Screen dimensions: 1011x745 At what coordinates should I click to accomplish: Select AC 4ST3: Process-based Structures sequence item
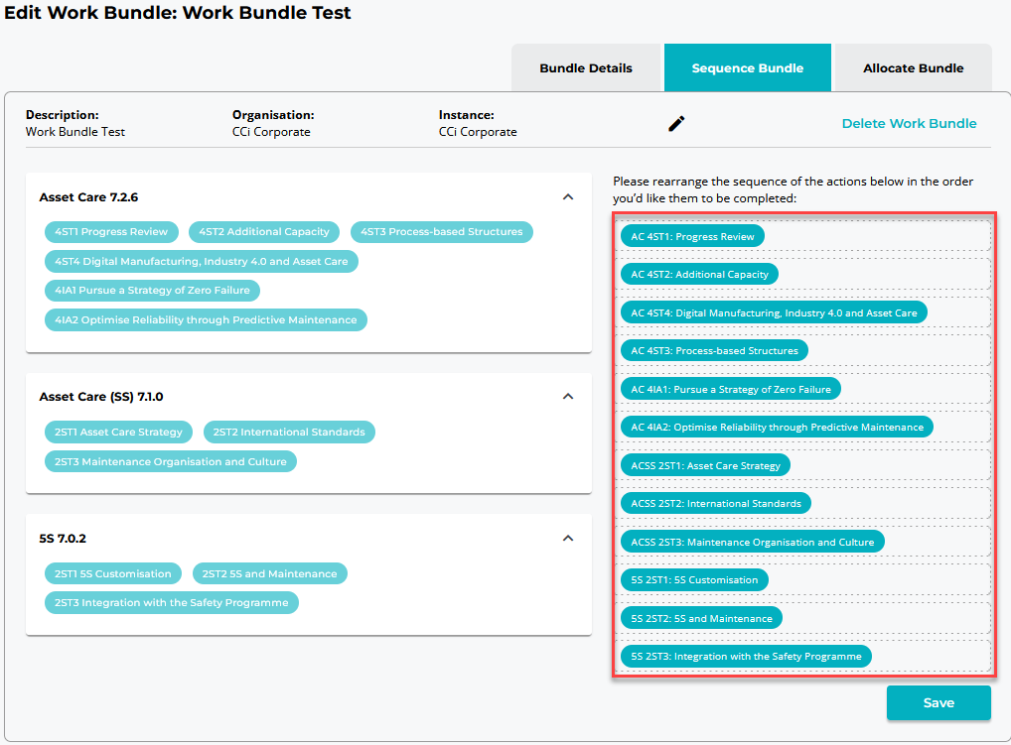click(x=714, y=351)
